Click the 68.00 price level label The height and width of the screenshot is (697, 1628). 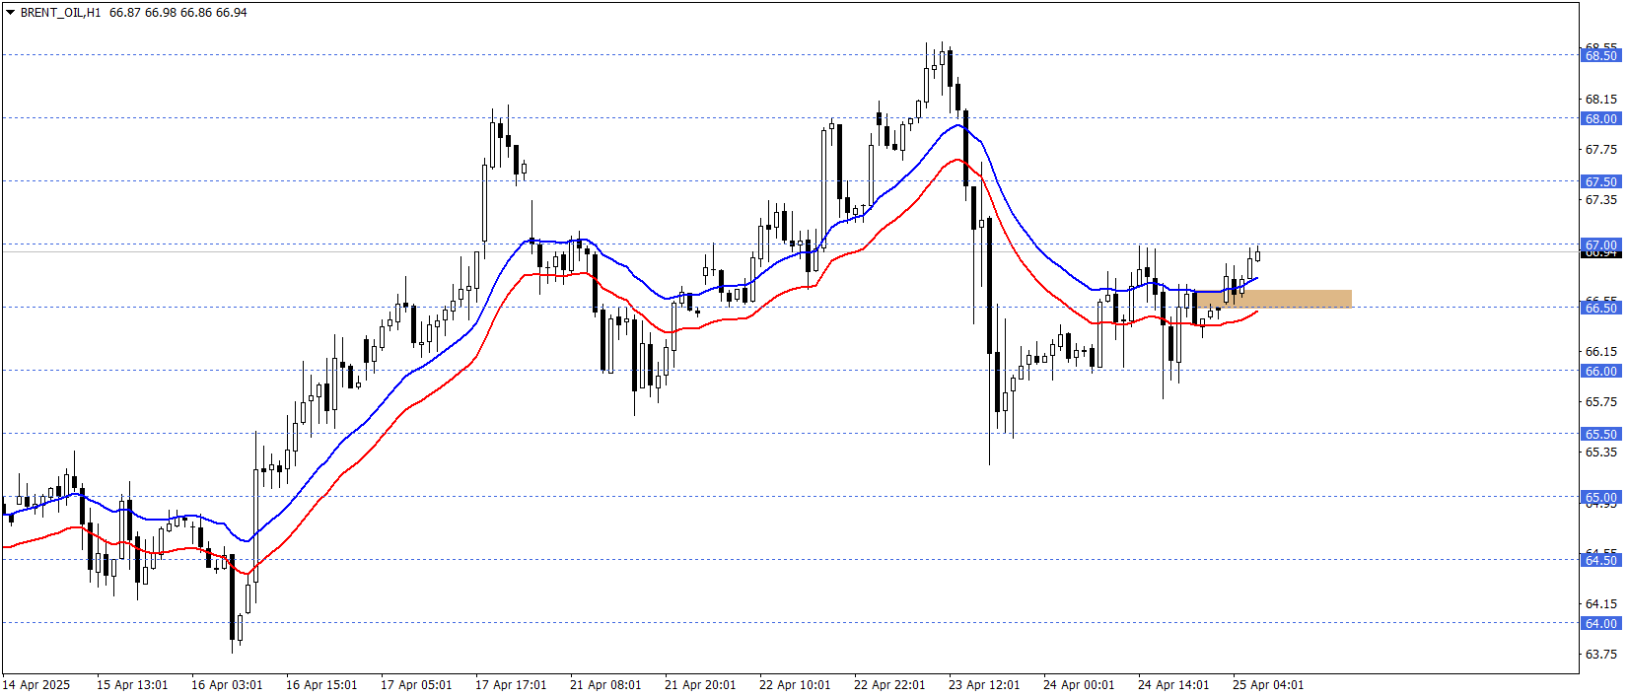click(1600, 118)
